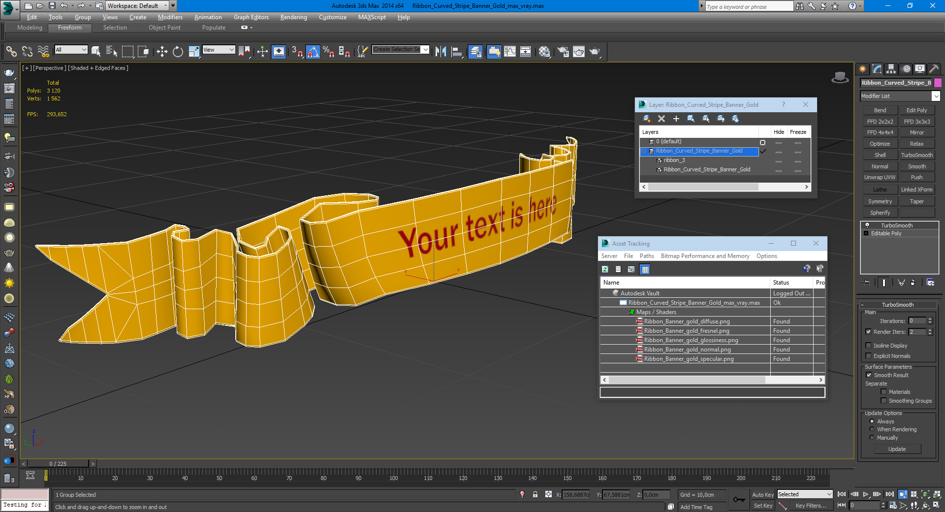Open the Modifier List dropdown

[x=900, y=96]
